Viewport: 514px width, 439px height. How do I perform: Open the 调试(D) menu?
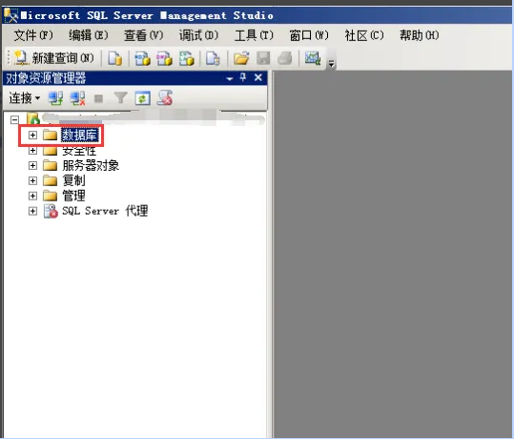pyautogui.click(x=198, y=35)
